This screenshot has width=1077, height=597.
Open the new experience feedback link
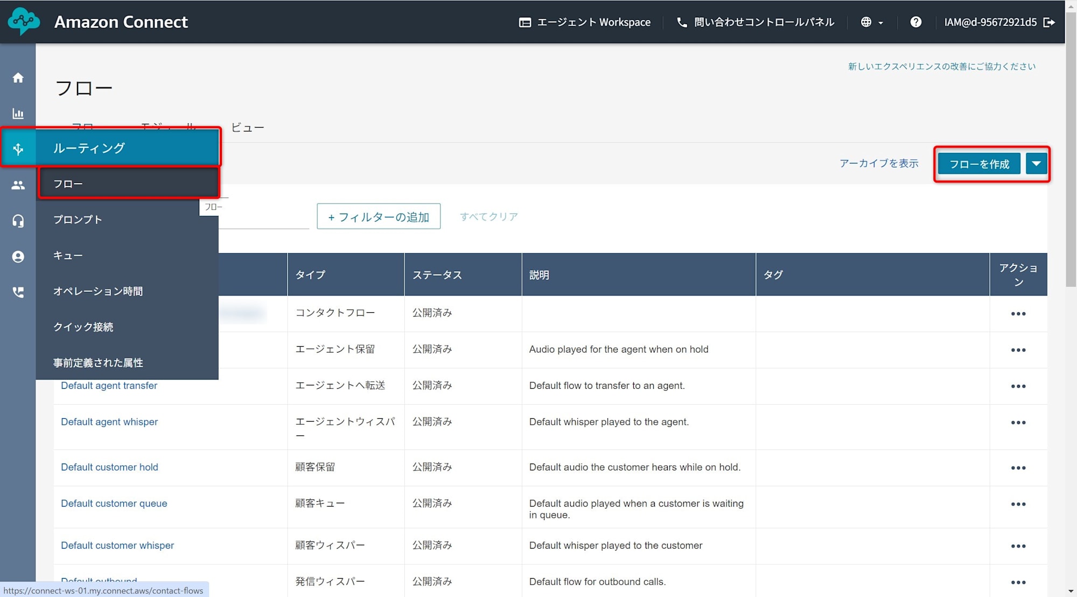(942, 66)
